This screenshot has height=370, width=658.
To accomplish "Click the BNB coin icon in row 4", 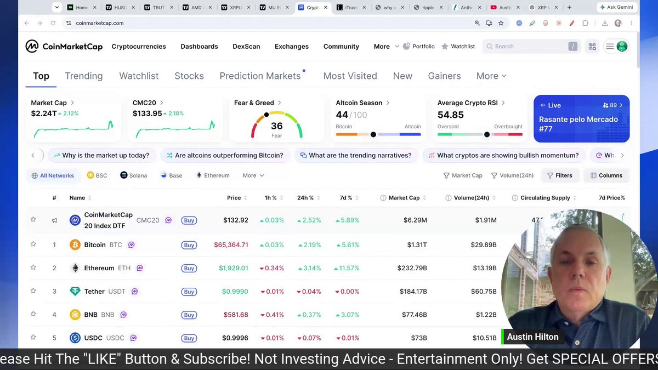I will (x=75, y=315).
